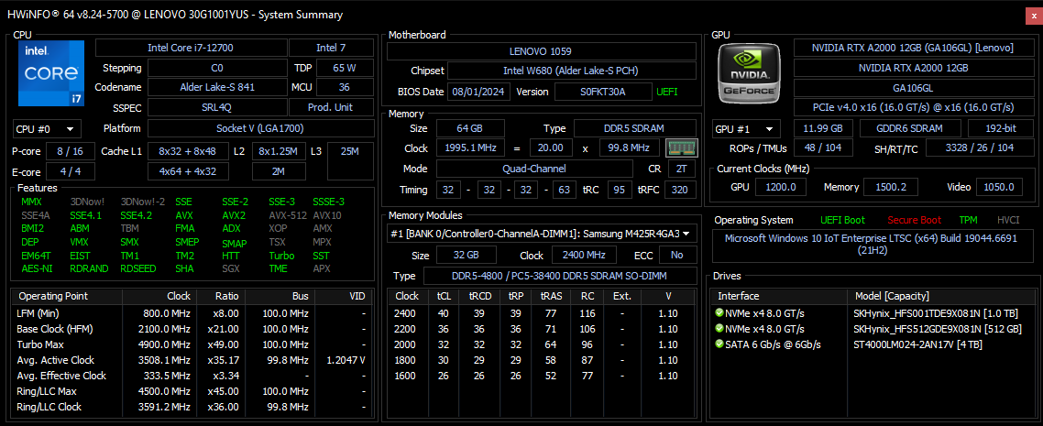Click the 1600 clock timing table row

[x=542, y=377]
